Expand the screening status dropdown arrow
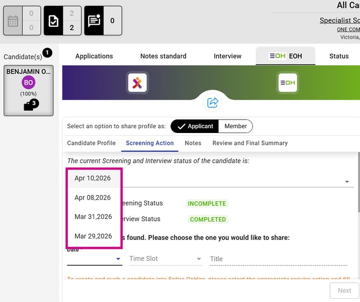The image size is (360, 302). (x=347, y=182)
